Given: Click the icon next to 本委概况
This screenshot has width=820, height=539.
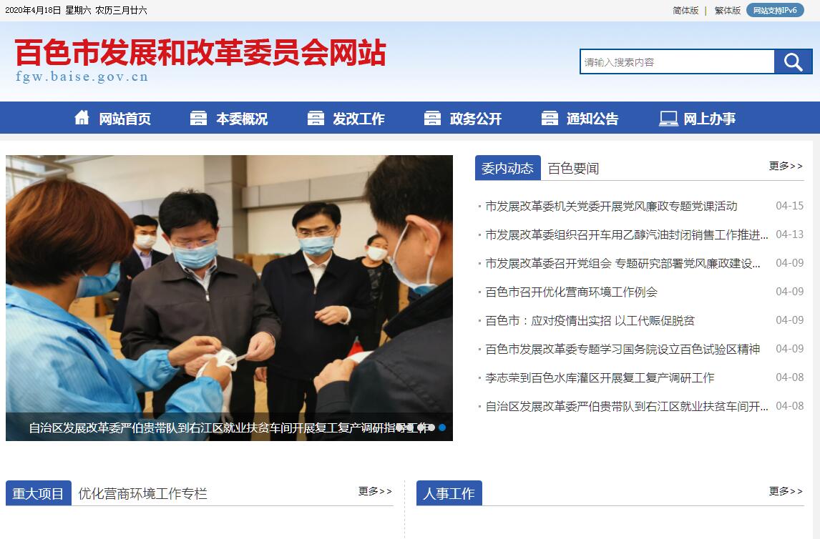Looking at the screenshot, I should click(198, 118).
